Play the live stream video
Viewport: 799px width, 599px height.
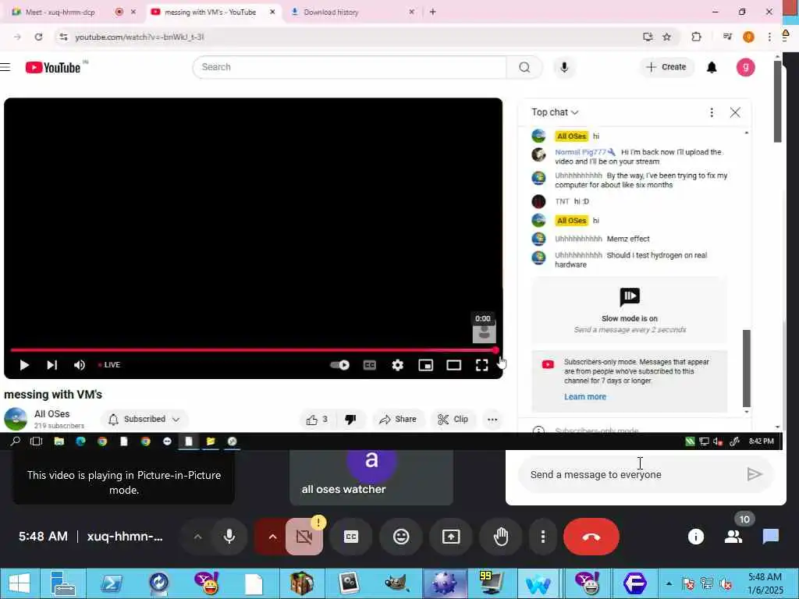pos(24,365)
